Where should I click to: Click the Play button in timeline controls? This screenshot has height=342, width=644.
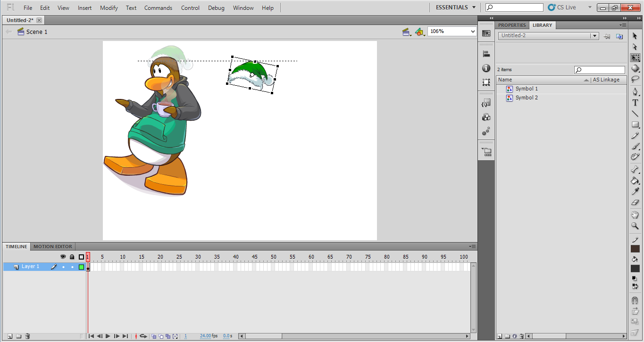[x=108, y=336]
